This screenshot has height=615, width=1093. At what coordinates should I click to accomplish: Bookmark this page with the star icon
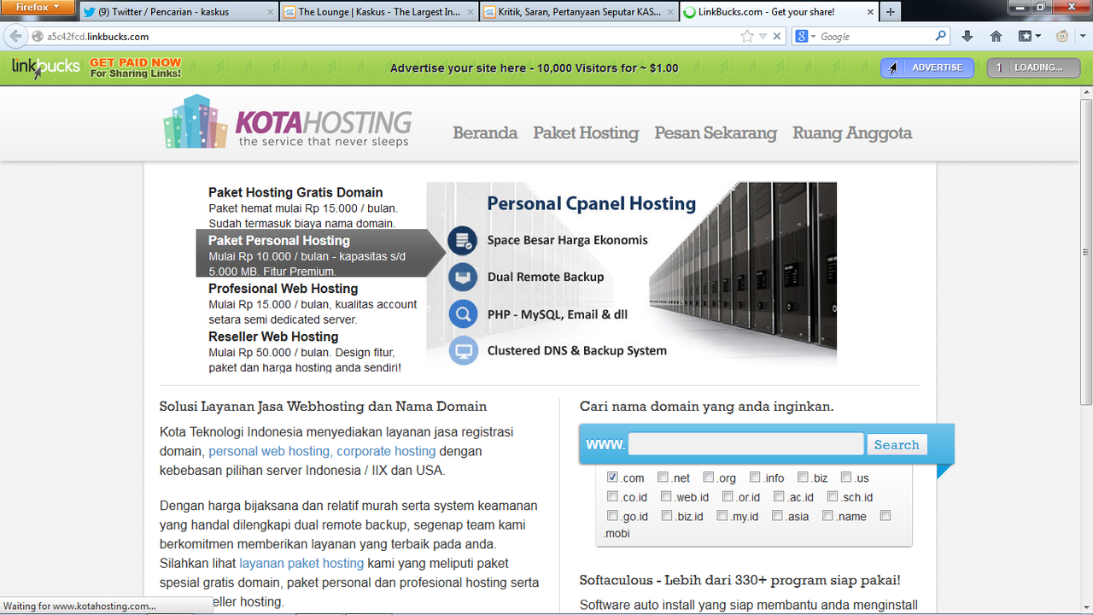click(747, 37)
